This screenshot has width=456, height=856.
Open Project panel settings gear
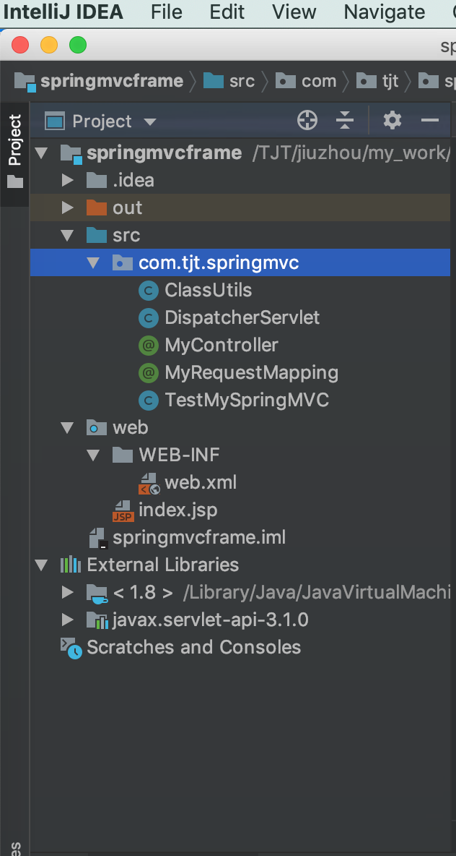(392, 121)
